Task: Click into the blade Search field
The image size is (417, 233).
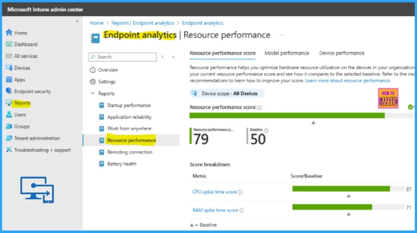Action: (122, 57)
